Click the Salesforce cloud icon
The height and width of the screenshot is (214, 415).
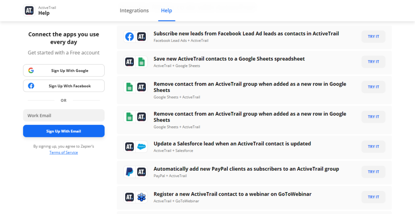(x=141, y=147)
